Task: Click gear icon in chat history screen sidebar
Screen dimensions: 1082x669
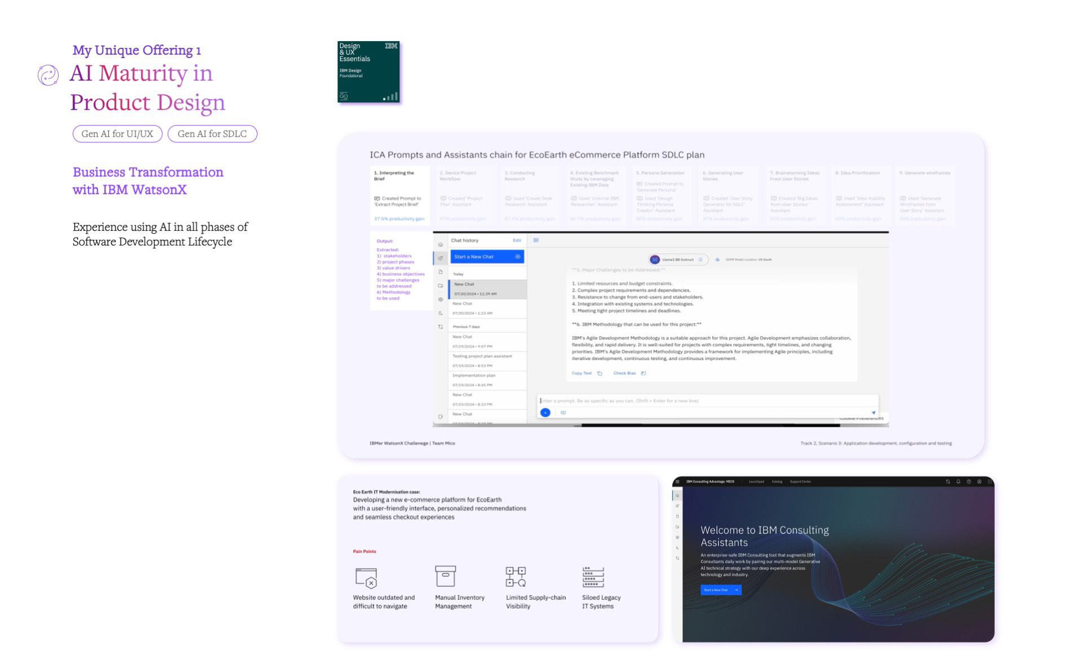Action: coord(441,299)
